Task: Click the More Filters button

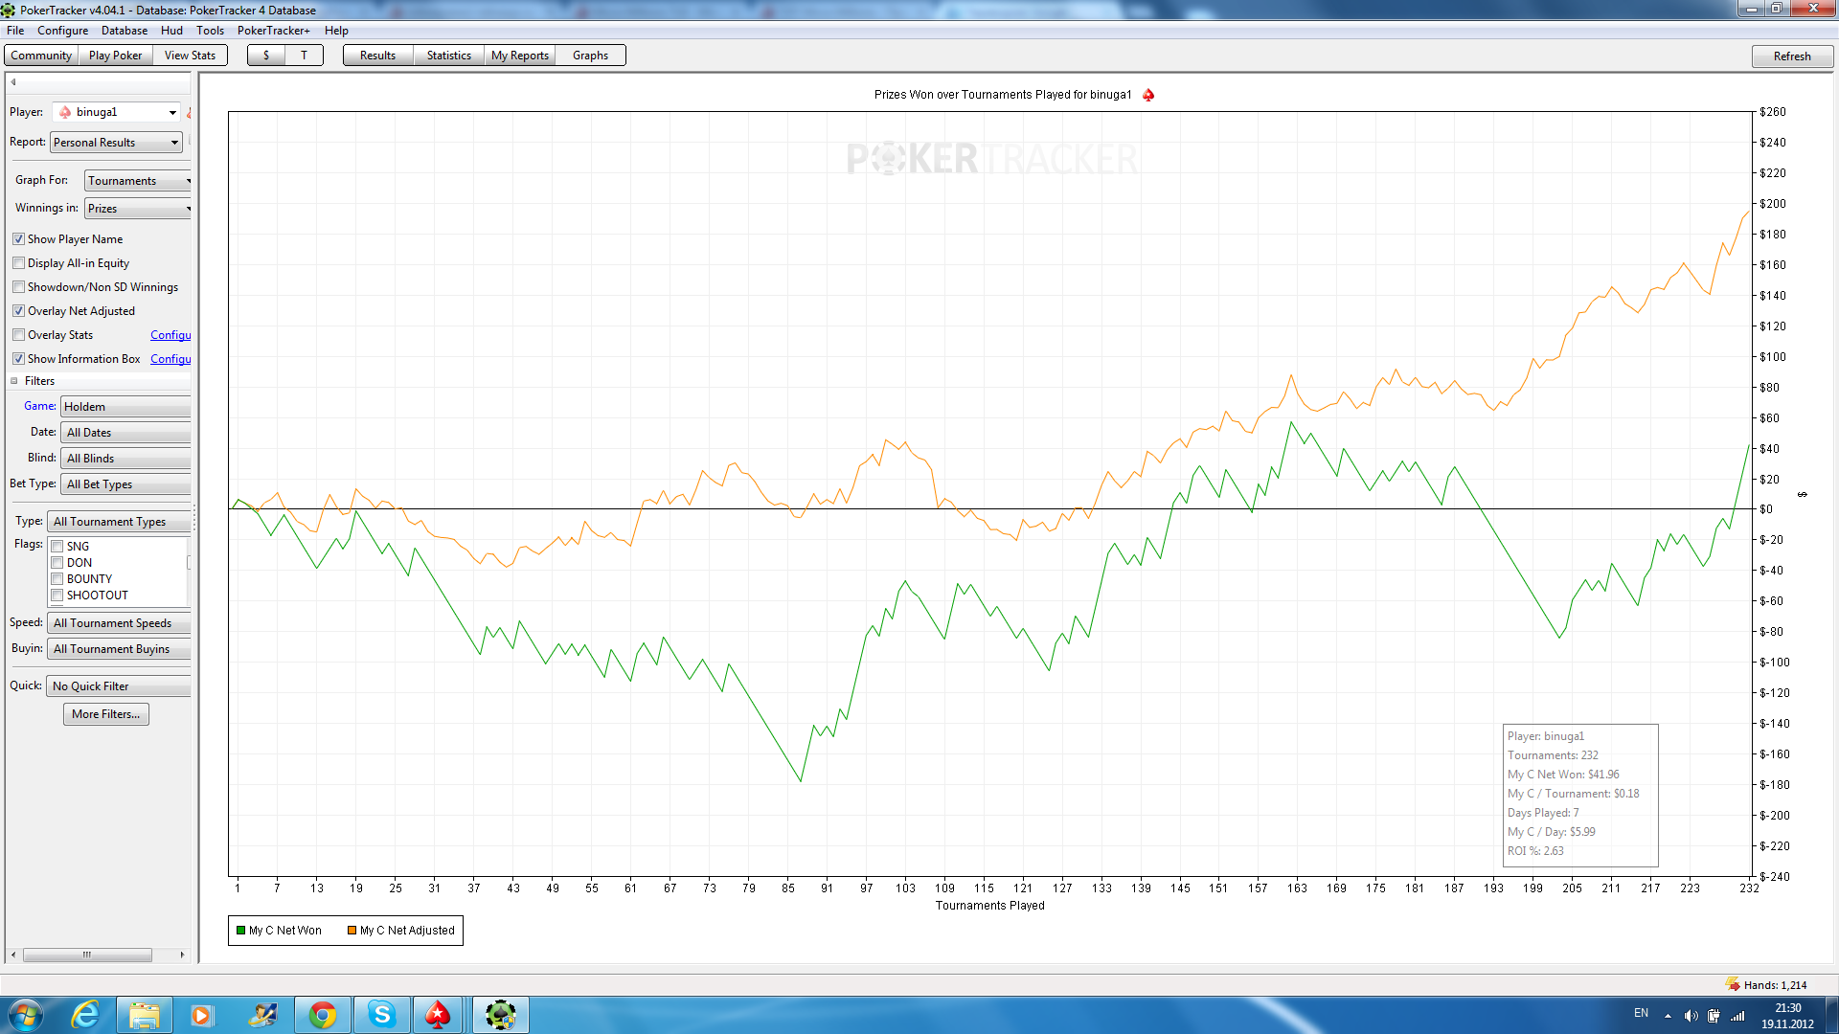Action: (105, 714)
